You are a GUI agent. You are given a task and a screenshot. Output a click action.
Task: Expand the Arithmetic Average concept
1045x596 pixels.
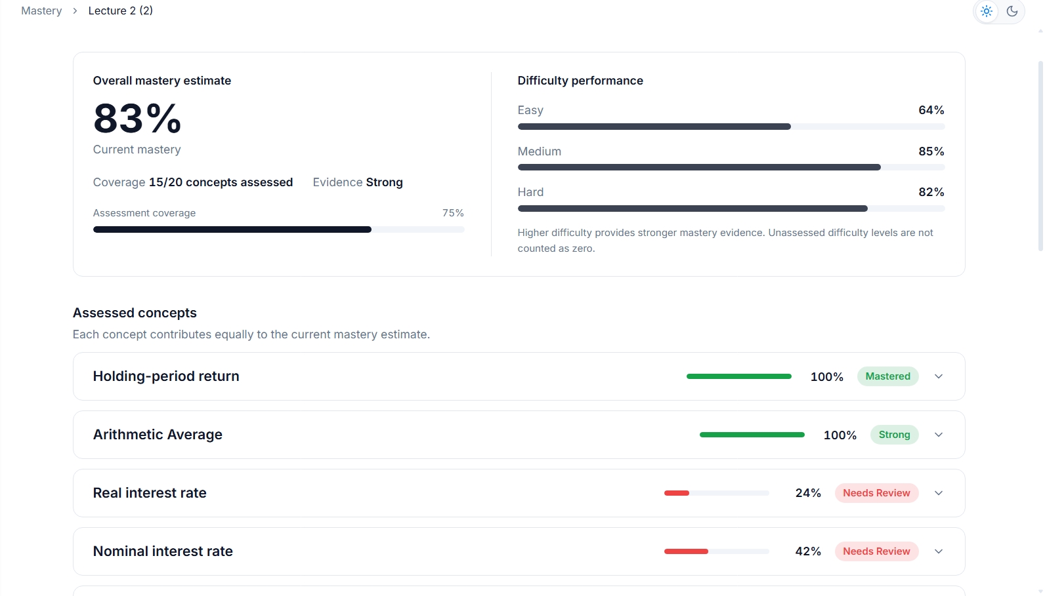click(939, 435)
